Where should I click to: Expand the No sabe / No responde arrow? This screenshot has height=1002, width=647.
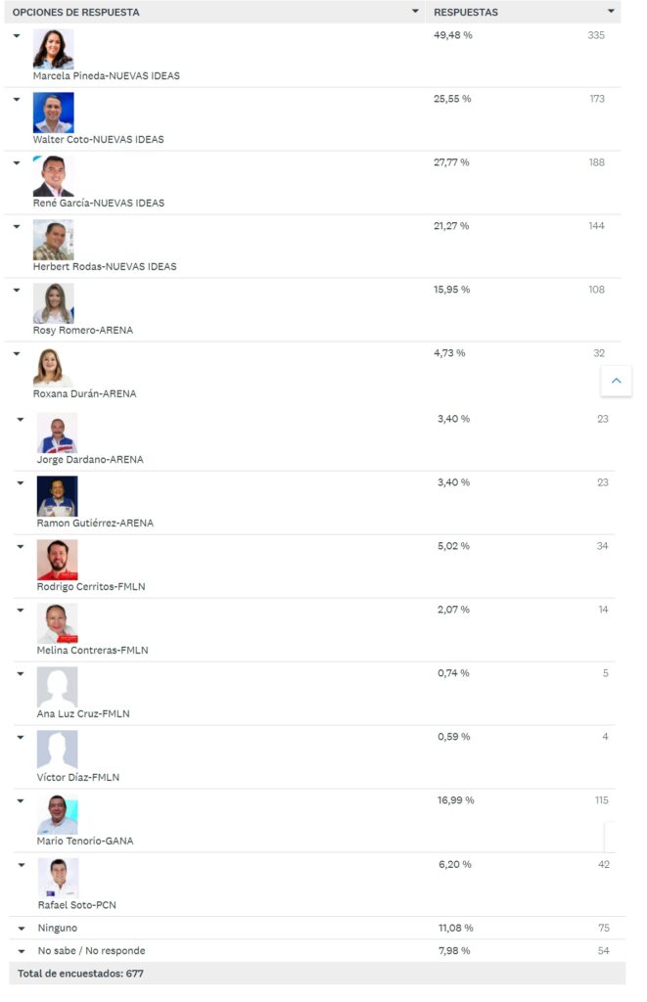(x=22, y=951)
